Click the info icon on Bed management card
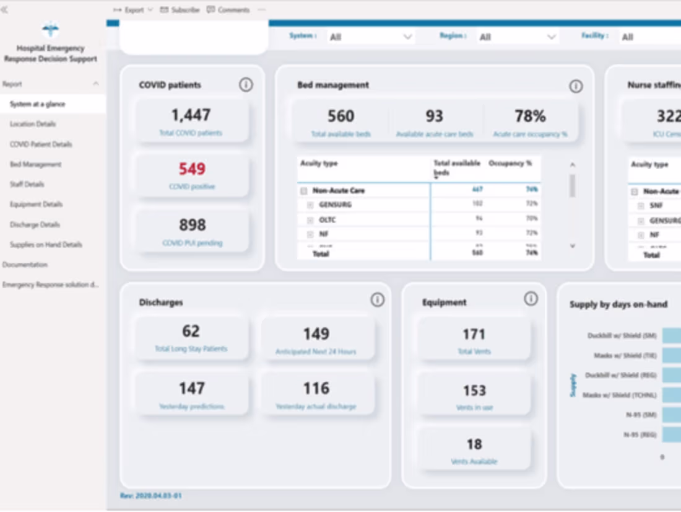681x512 pixels. [x=576, y=85]
